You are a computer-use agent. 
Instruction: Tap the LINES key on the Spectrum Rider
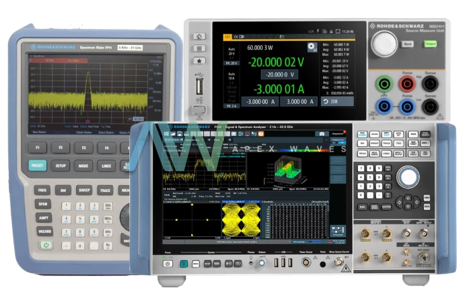pyautogui.click(x=106, y=166)
